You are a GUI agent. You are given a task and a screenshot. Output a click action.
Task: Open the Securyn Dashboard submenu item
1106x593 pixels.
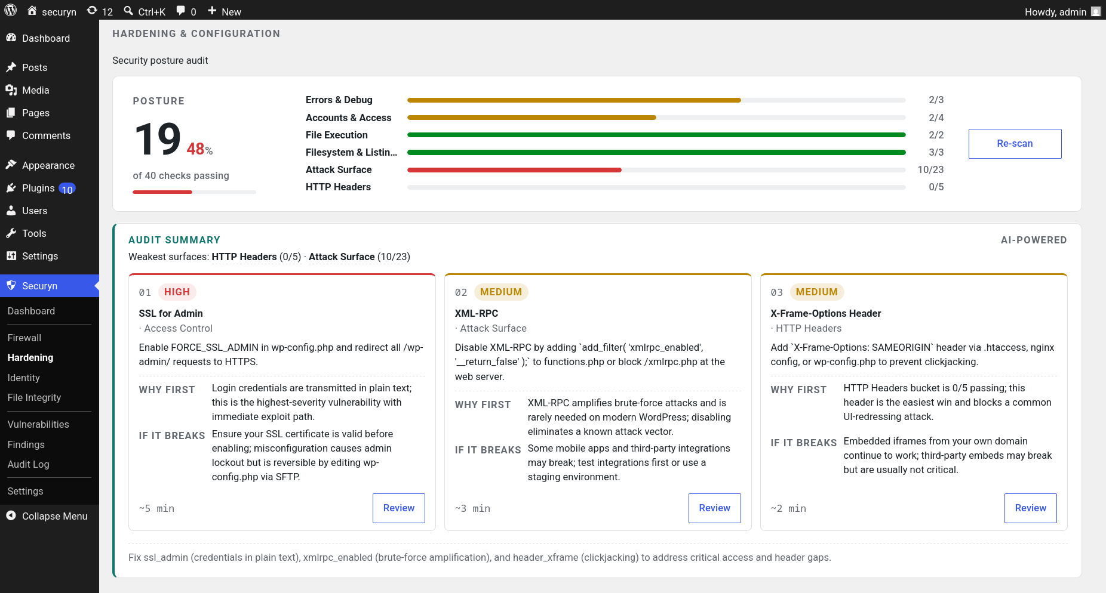[x=31, y=311]
